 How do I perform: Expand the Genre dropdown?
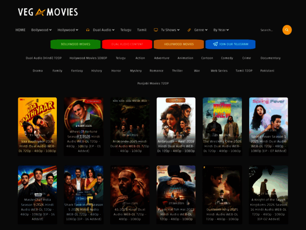point(201,30)
